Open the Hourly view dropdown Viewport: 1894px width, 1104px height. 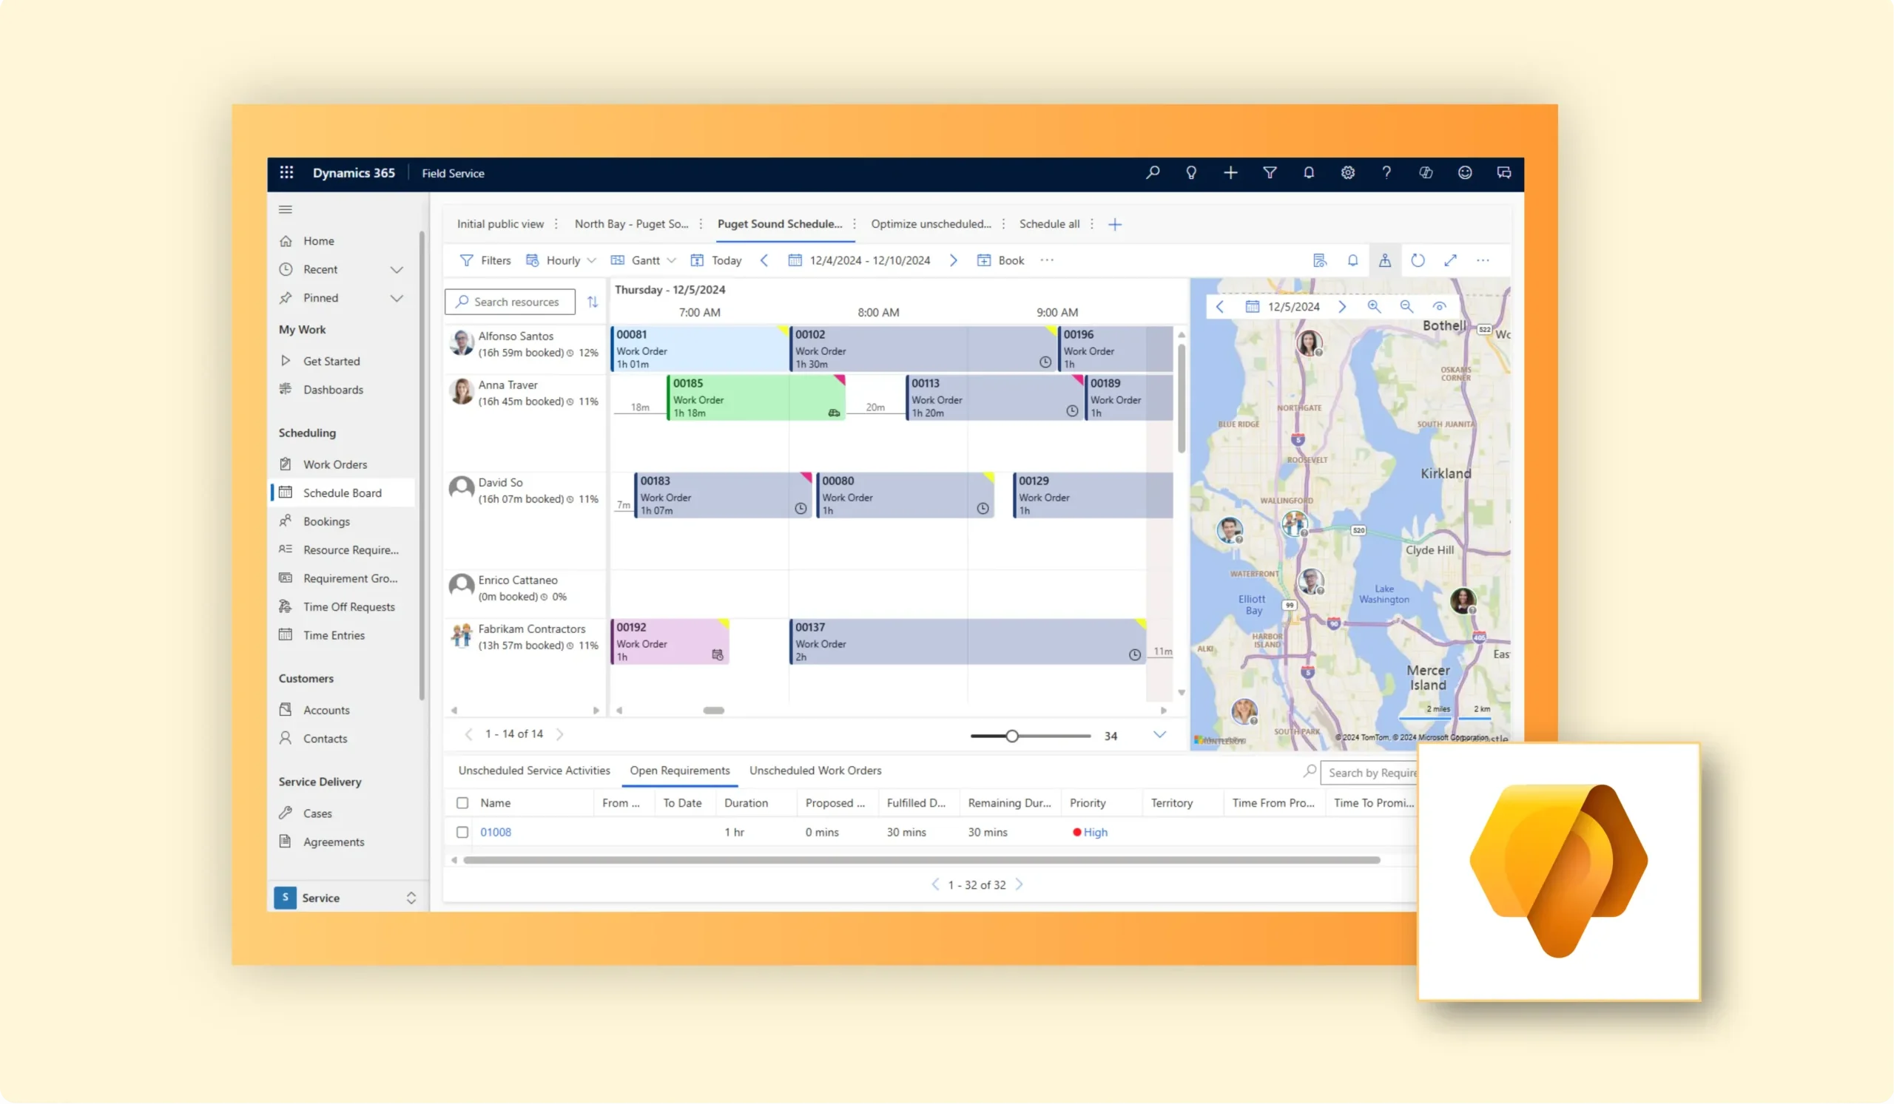point(561,260)
